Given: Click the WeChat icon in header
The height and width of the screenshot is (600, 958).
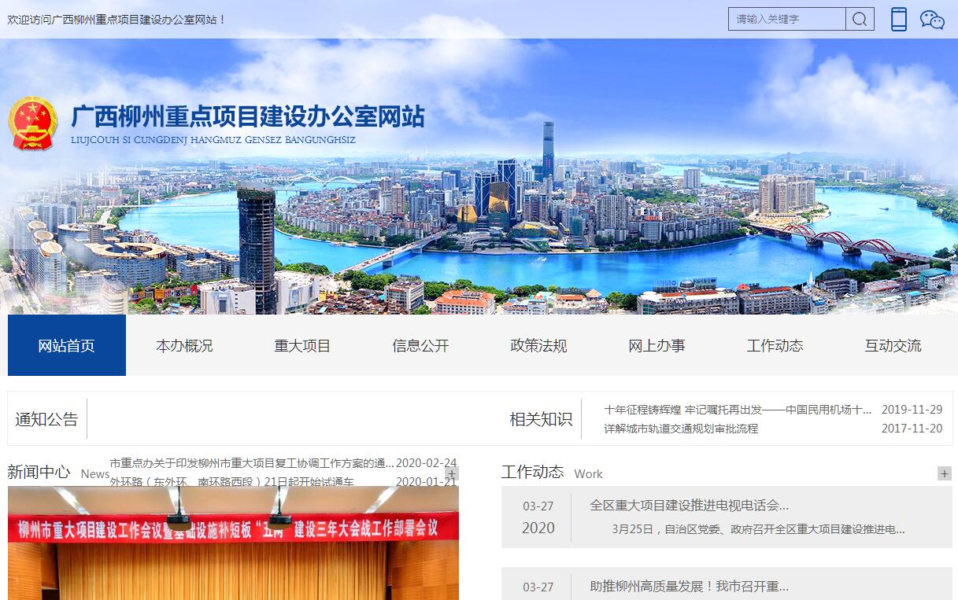Looking at the screenshot, I should coord(932,20).
